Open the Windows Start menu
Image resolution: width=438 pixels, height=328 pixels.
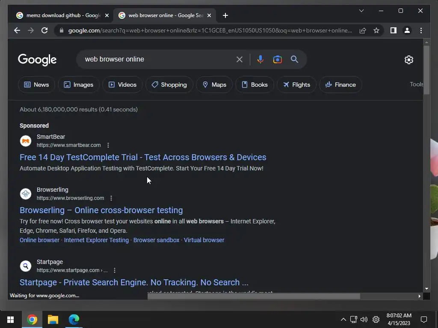point(11,319)
